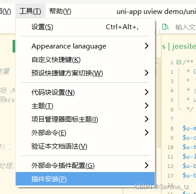This screenshot has width=196, height=194.
Task: Select 自定义快捷键(K) menu entry
Action: click(85, 60)
